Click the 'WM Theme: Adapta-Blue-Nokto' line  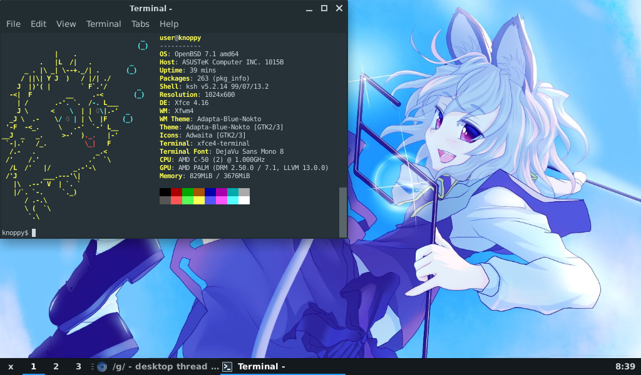(210, 119)
